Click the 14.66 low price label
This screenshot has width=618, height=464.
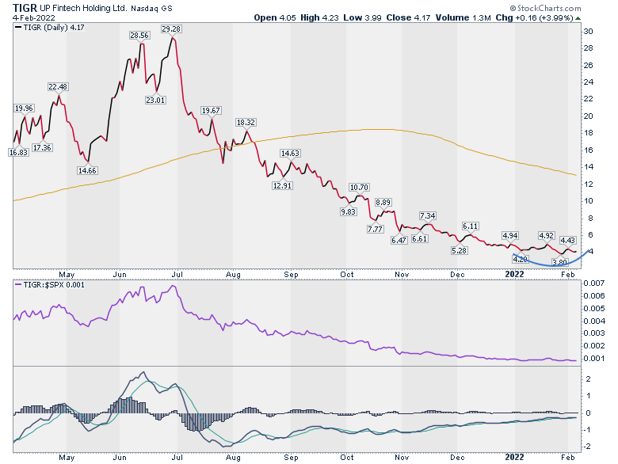click(x=87, y=170)
